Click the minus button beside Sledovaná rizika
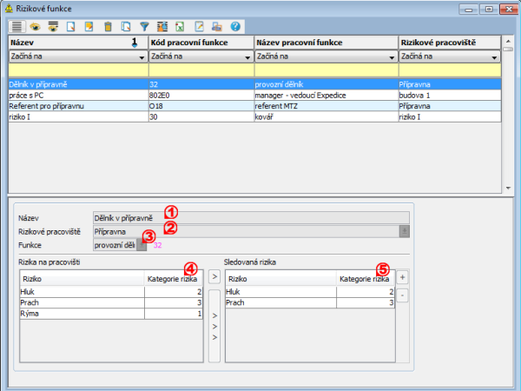The height and width of the screenshot is (391, 521). (403, 295)
